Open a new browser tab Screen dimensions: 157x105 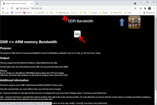[x=37, y=3]
